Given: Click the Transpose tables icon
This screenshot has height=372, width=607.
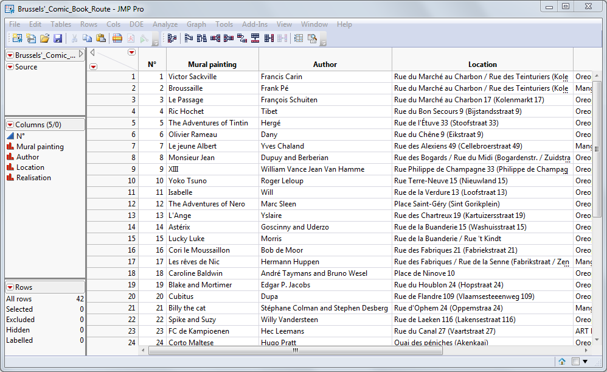Looking at the screenshot, I should coord(242,38).
